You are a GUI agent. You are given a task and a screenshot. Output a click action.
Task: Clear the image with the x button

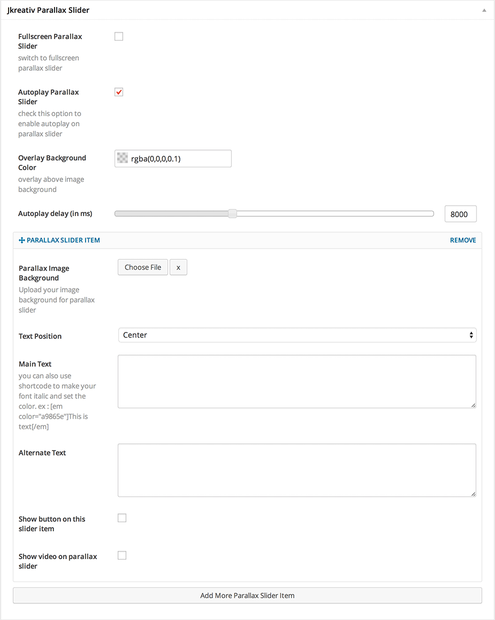pos(178,267)
